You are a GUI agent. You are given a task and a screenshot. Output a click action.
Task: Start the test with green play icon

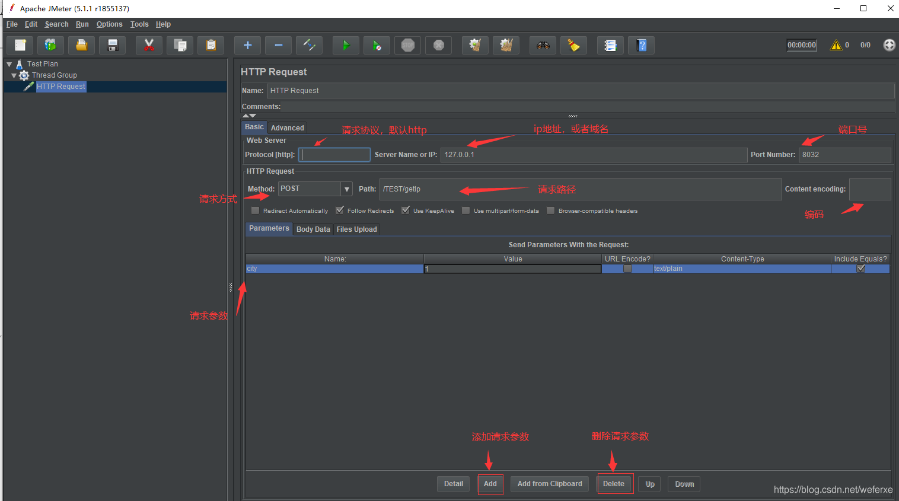(346, 45)
